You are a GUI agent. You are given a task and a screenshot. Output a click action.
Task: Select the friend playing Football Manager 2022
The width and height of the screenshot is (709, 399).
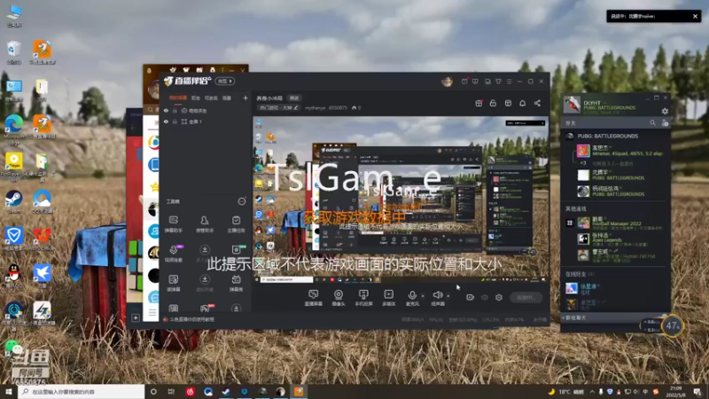(x=616, y=222)
